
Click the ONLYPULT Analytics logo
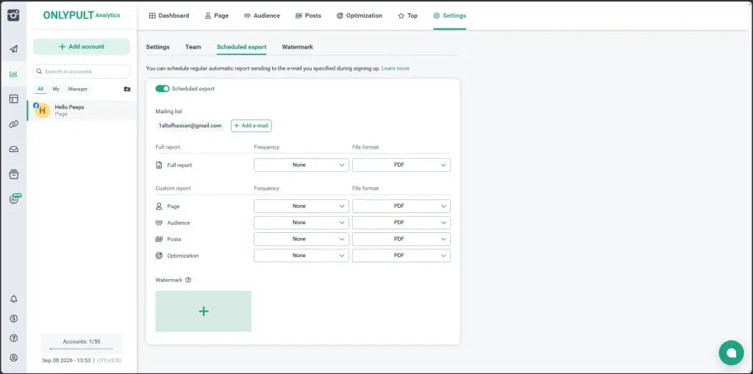[x=82, y=15]
